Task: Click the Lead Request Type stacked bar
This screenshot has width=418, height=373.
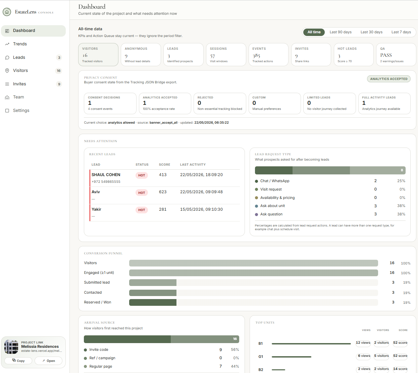Action: pyautogui.click(x=330, y=170)
